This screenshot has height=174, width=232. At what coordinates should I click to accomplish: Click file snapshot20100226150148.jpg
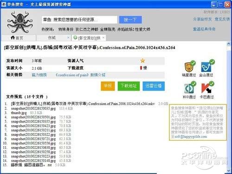tap(33, 161)
